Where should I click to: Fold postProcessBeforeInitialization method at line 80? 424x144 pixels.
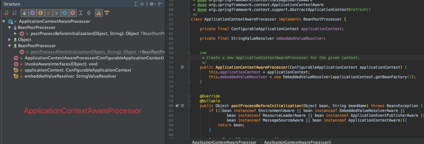click(x=188, y=106)
